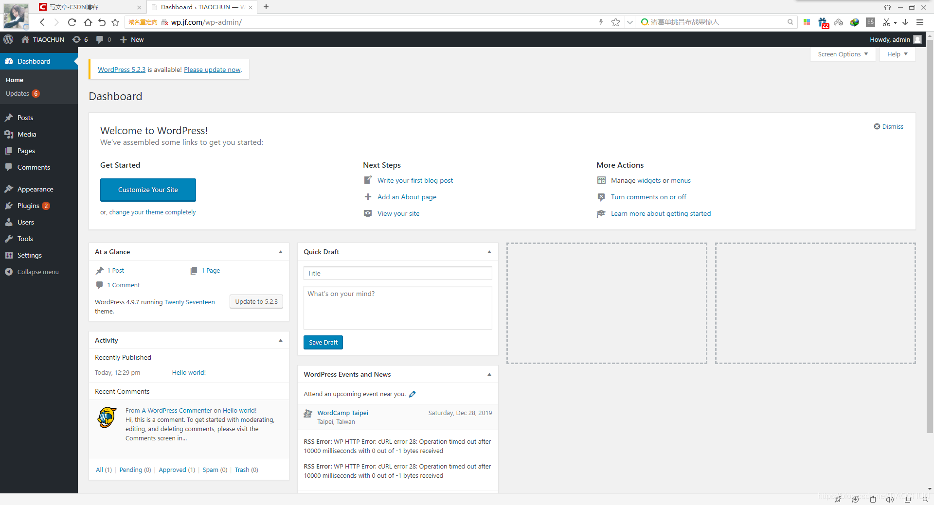Show Trash (0) comments
934x505 pixels.
(246, 470)
